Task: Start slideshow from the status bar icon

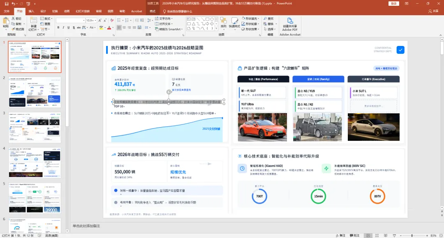Action: pos(394,236)
